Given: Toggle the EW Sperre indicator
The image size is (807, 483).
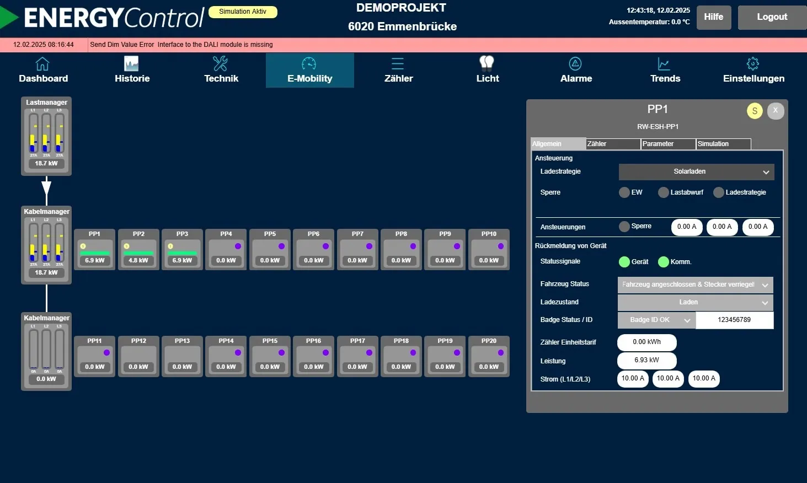Looking at the screenshot, I should click(x=624, y=192).
